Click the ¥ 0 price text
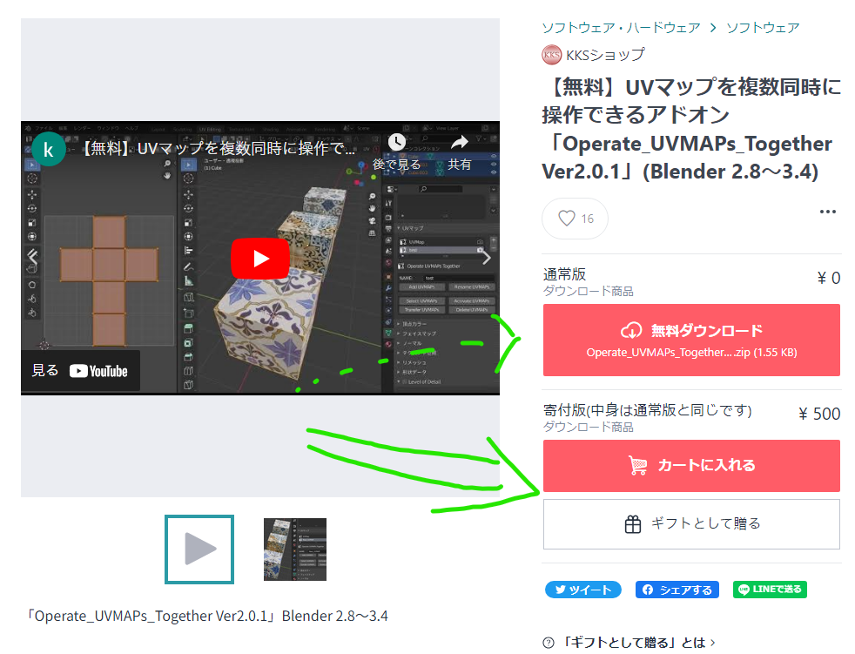Viewport: 855px width, 654px height. tap(829, 278)
